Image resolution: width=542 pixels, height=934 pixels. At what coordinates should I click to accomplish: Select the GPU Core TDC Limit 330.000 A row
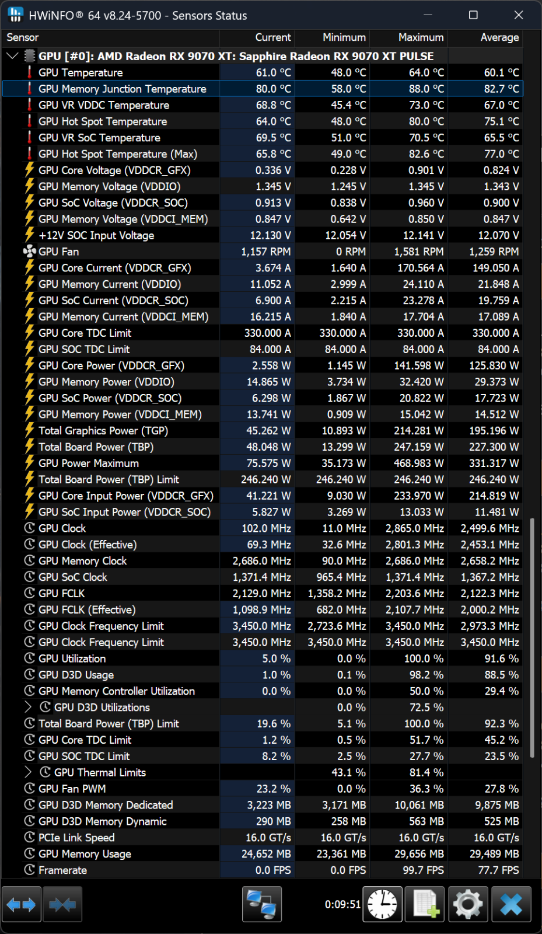[263, 333]
